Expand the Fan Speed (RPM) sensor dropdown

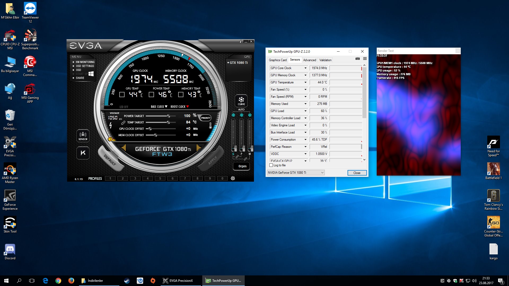[305, 97]
